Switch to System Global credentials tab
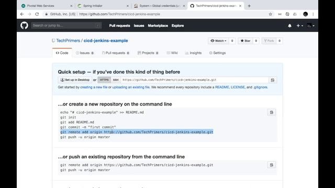 click(x=159, y=6)
